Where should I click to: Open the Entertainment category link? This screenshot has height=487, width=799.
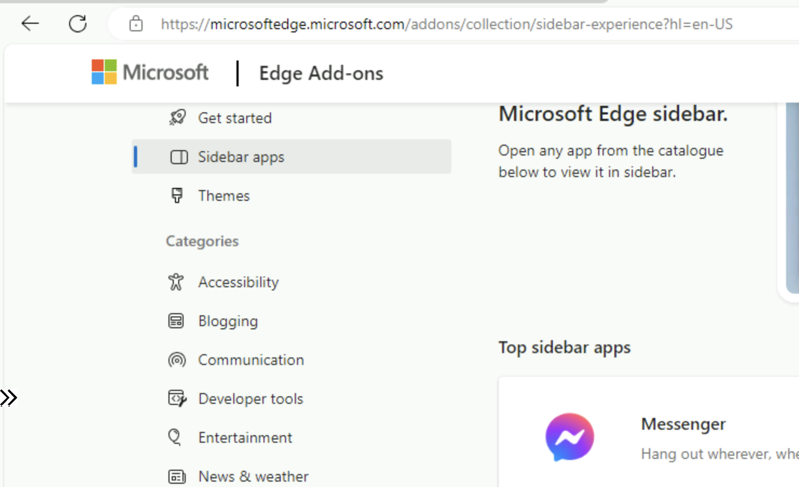[x=245, y=437]
